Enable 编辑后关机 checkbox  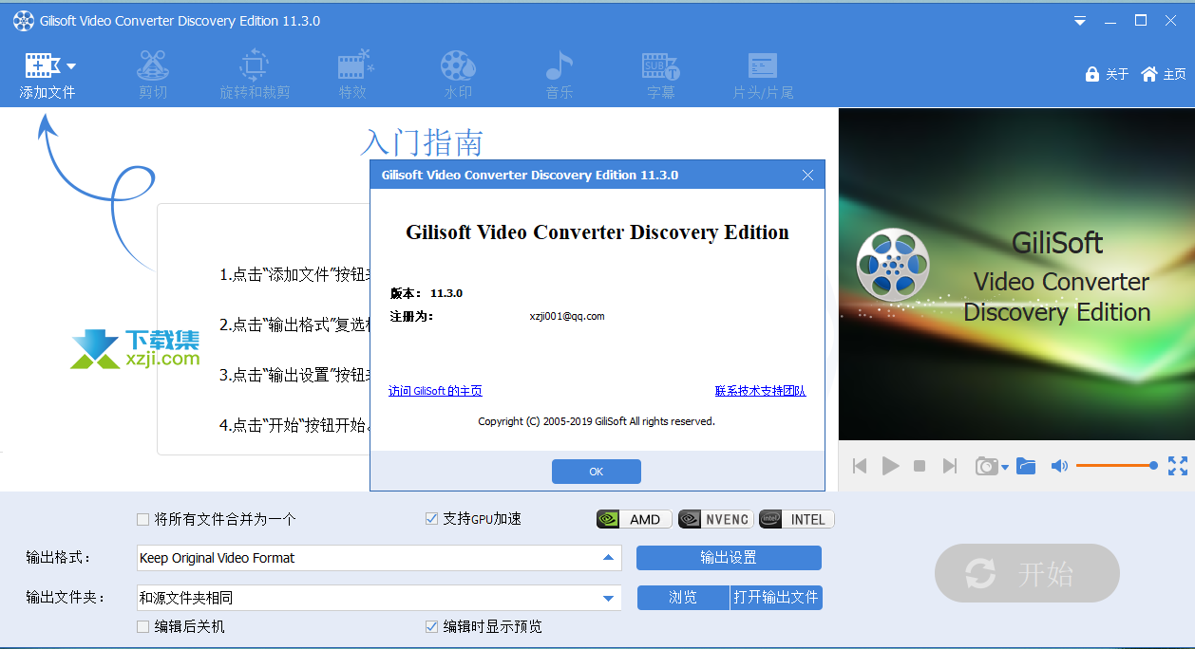pos(143,626)
